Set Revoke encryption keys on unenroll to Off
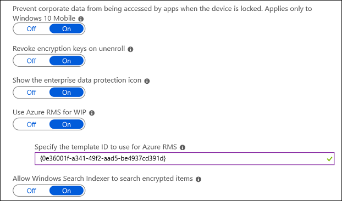Viewport: 342px width, 201px height. tap(31, 61)
